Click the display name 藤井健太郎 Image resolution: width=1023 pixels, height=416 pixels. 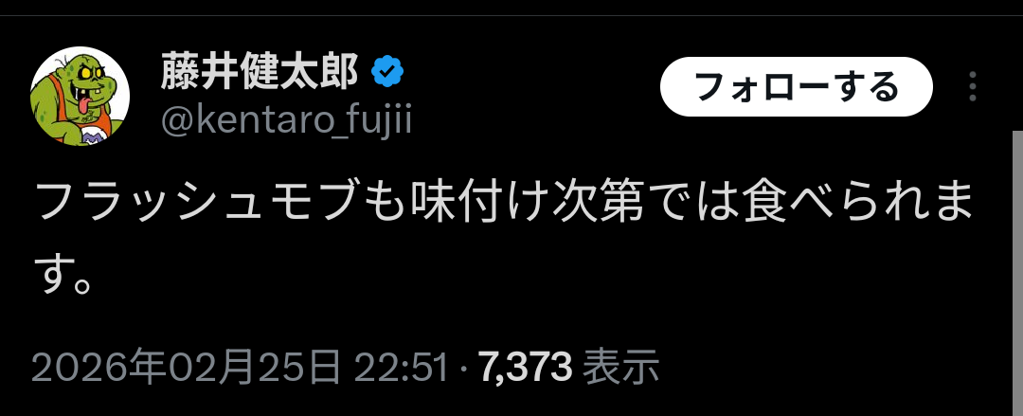[260, 72]
